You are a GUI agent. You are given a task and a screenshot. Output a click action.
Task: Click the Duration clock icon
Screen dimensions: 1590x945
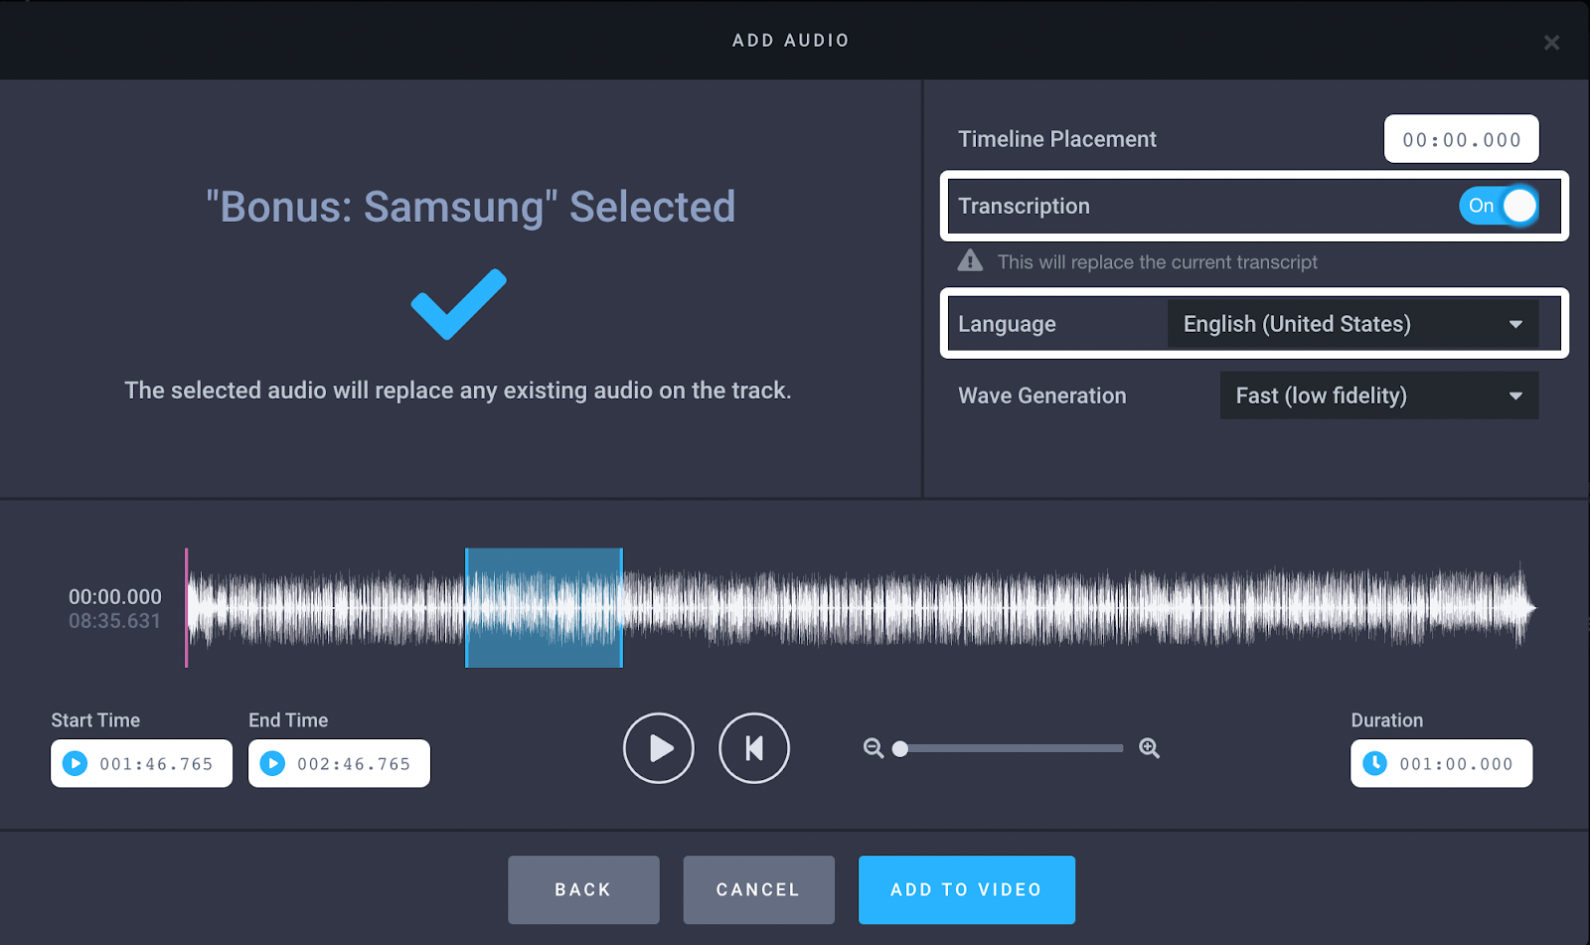[x=1374, y=763]
